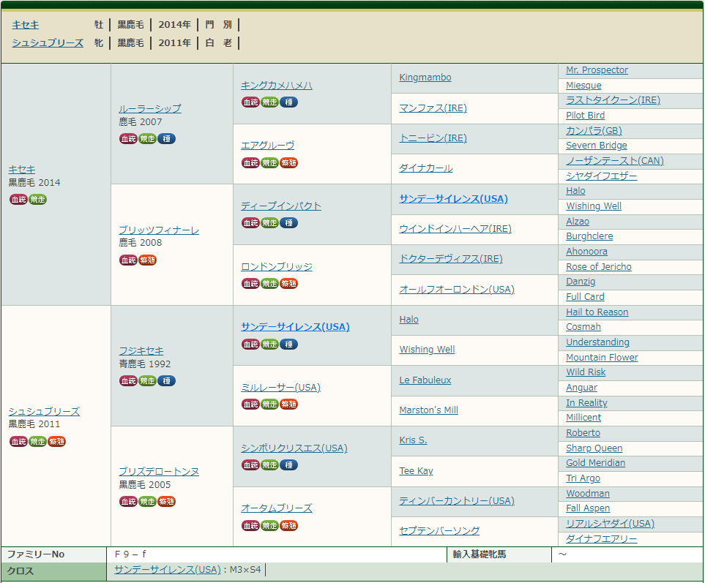
Task: Open the オータムブリーズ link
Action: point(277,508)
